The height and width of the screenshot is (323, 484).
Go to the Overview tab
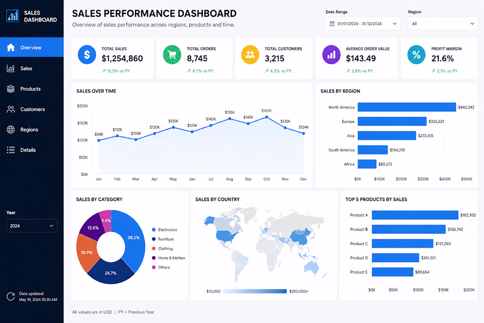(32, 47)
